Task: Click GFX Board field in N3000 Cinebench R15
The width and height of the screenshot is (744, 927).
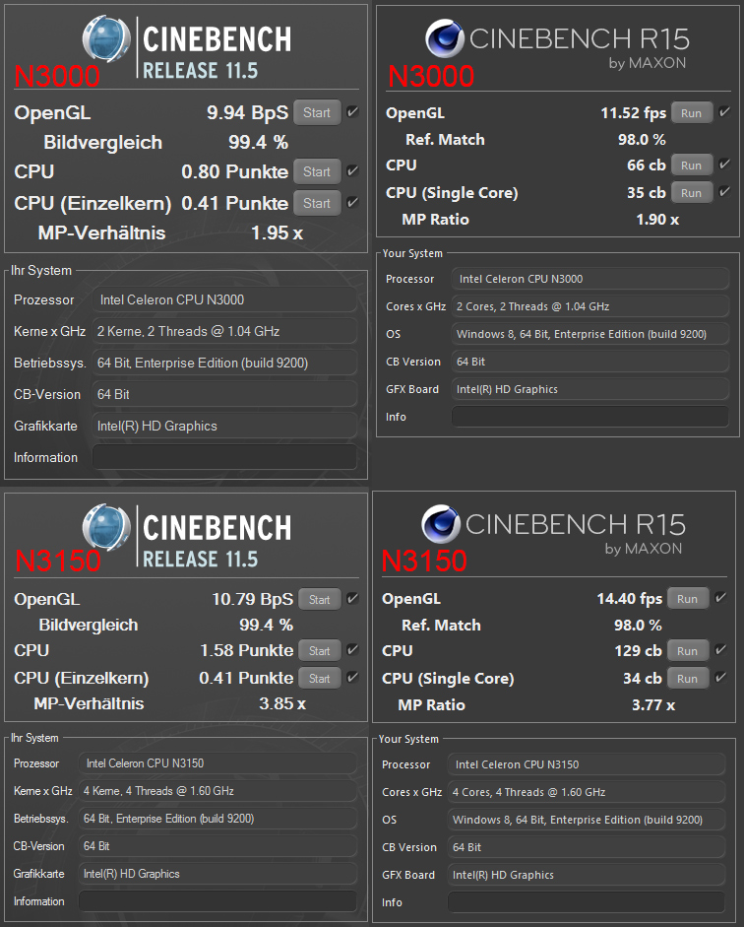Action: click(x=589, y=389)
